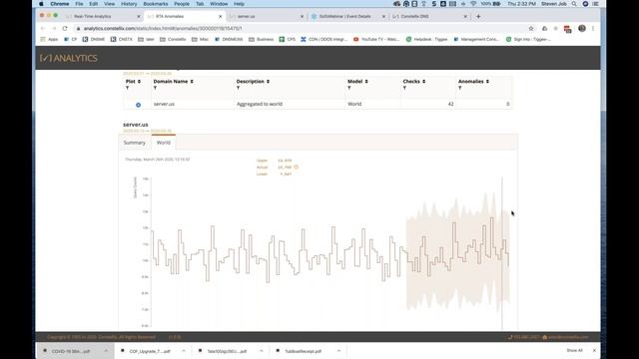
Task: Open the Apps bookmarks shortcut
Action: pyautogui.click(x=49, y=40)
